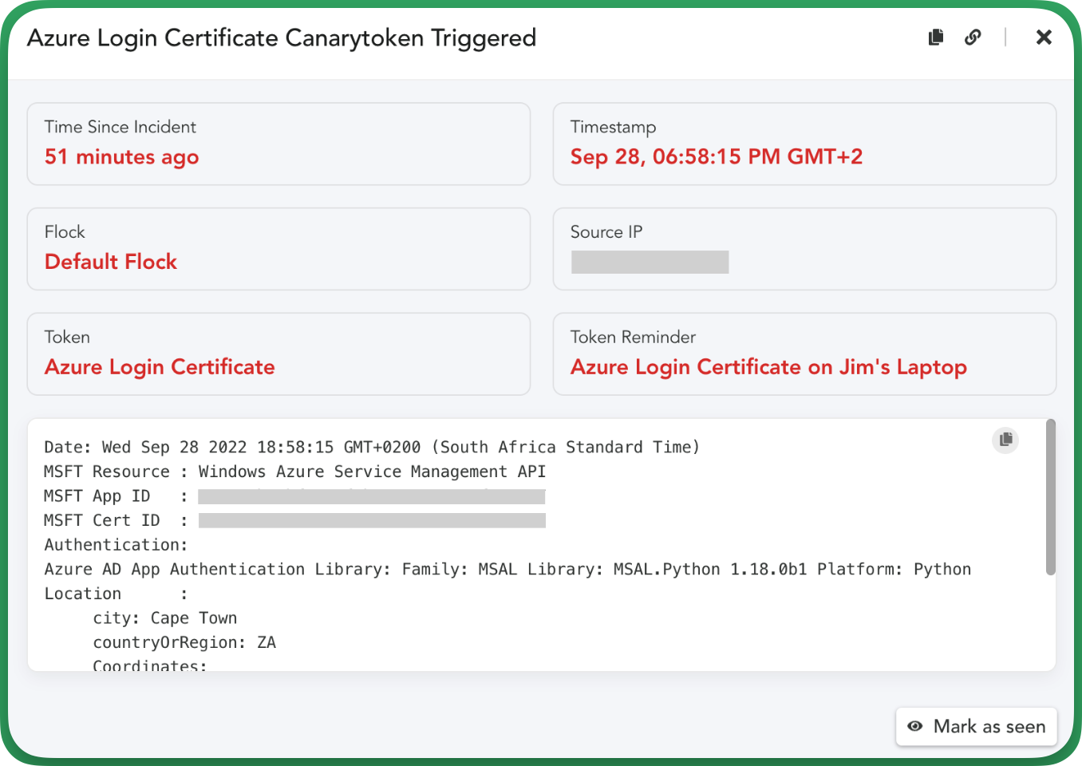Click the details pane vertical scrollbar
Image resolution: width=1082 pixels, height=766 pixels.
pyautogui.click(x=1051, y=496)
